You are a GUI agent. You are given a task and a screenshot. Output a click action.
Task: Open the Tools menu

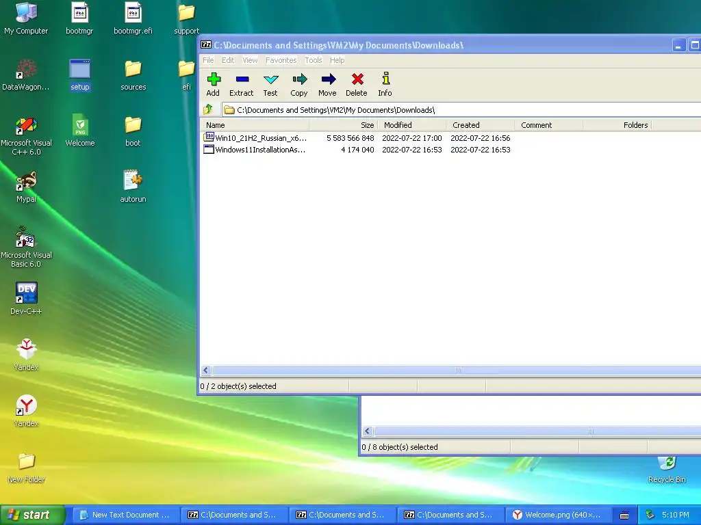click(314, 60)
